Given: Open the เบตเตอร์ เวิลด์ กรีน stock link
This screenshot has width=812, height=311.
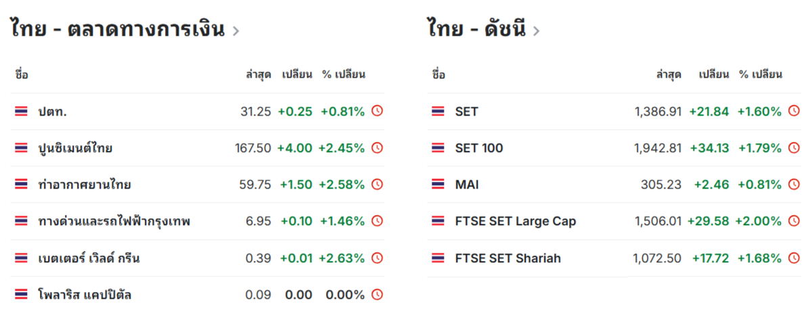Looking at the screenshot, I should (x=89, y=258).
